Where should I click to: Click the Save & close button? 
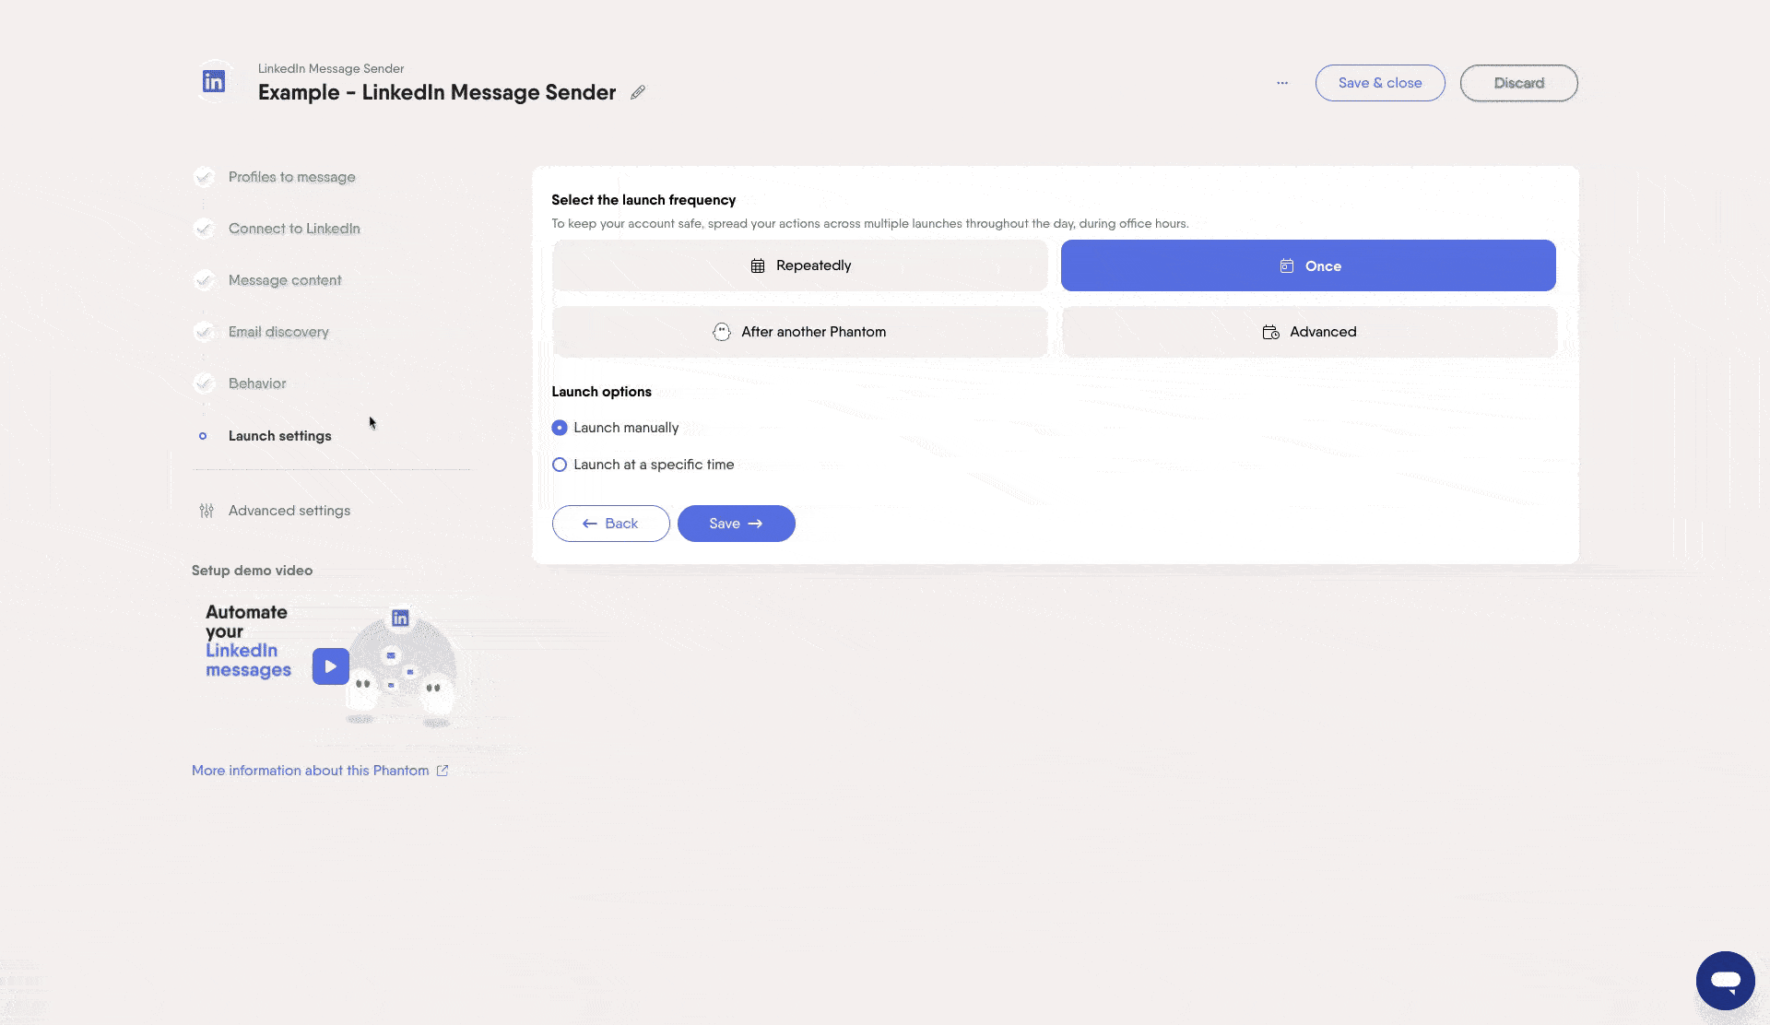point(1379,83)
